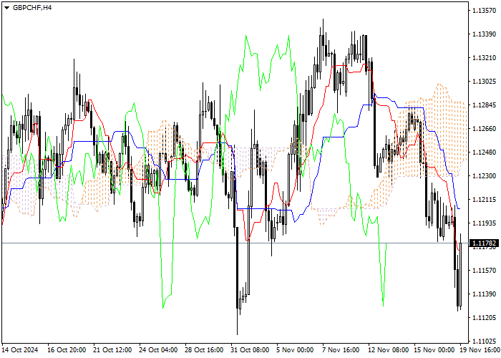Click the 19 Nov 16:00 time label
Screen dimensions: 501x358
coord(480,350)
